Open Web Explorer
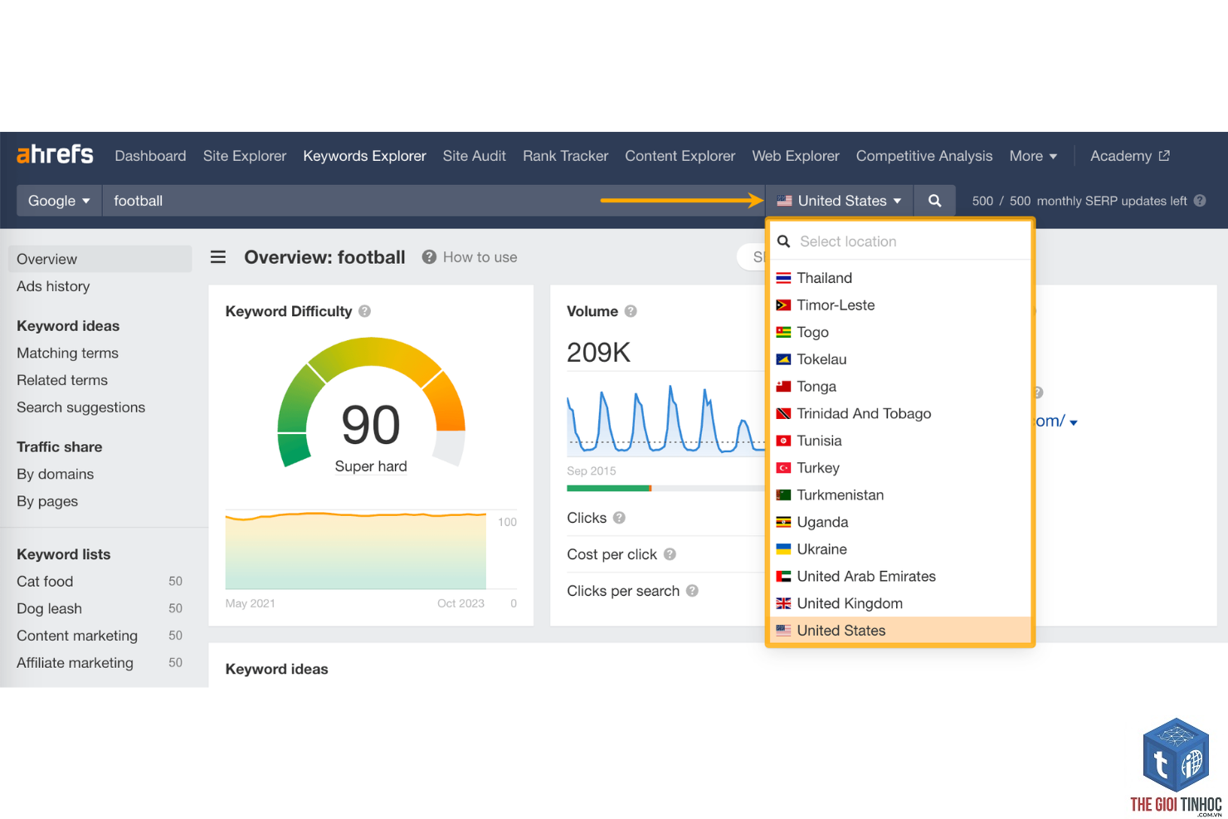Screen dimensions: 1228x819 796,156
